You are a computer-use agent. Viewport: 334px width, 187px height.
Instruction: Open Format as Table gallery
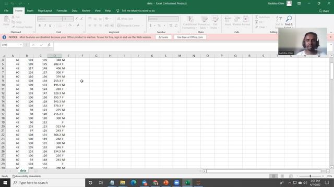point(204,22)
